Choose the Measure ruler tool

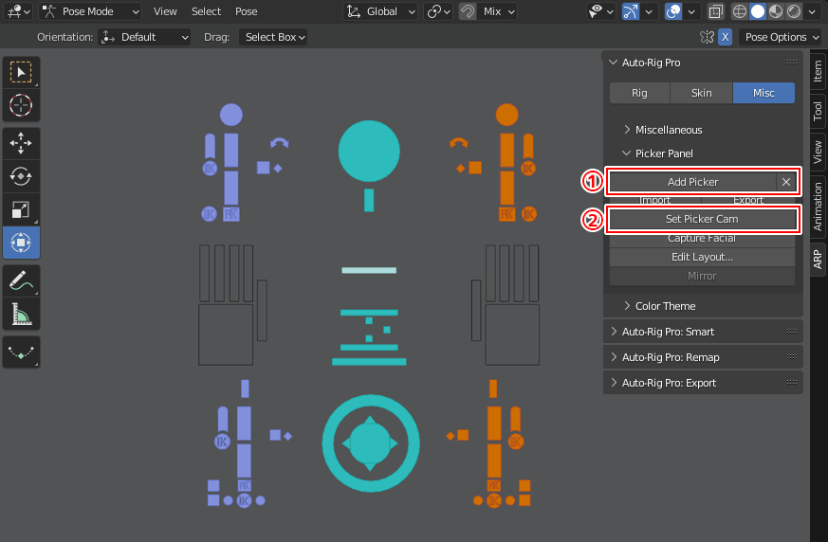[21, 313]
